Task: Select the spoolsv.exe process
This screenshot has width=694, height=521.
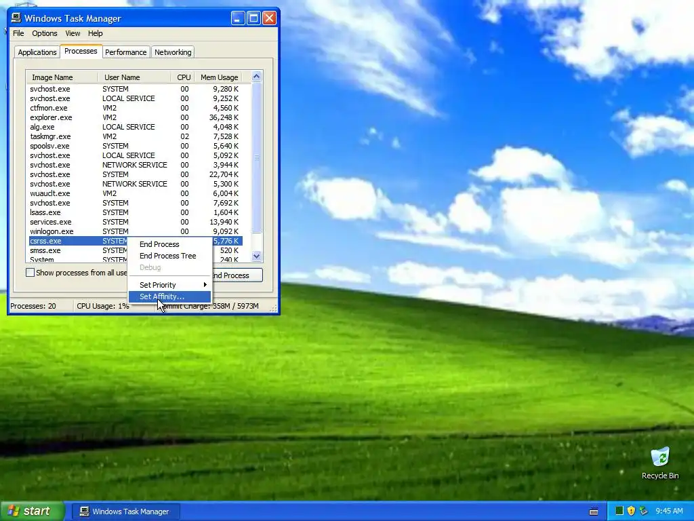Action: pyautogui.click(x=135, y=146)
